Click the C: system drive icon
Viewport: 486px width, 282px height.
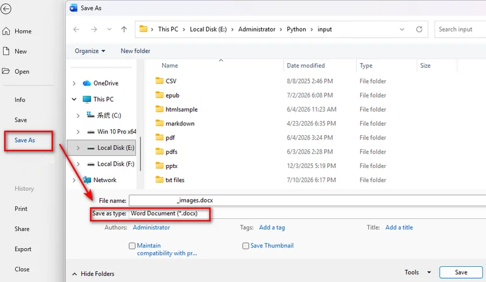pos(91,115)
